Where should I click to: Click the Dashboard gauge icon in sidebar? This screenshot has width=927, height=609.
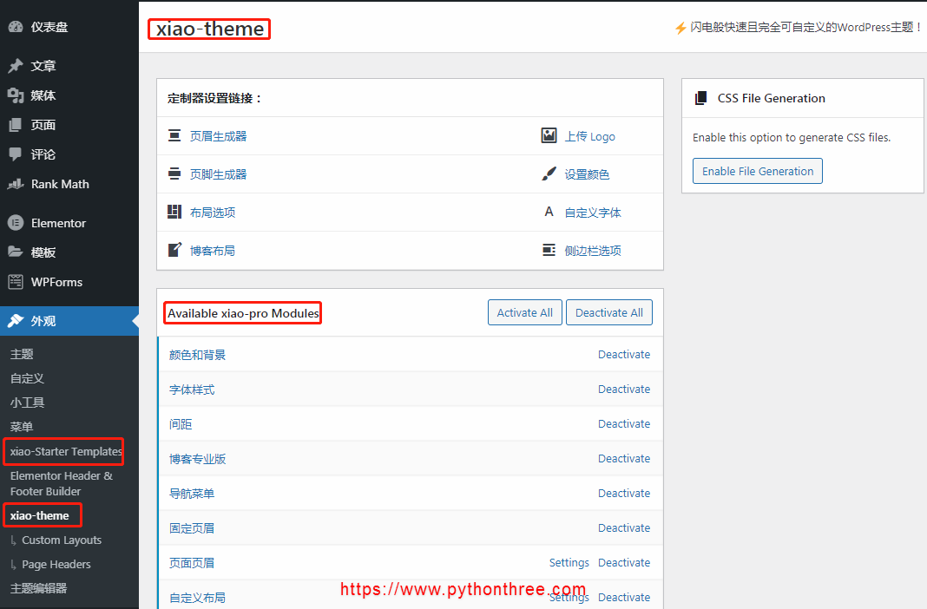pyautogui.click(x=16, y=27)
